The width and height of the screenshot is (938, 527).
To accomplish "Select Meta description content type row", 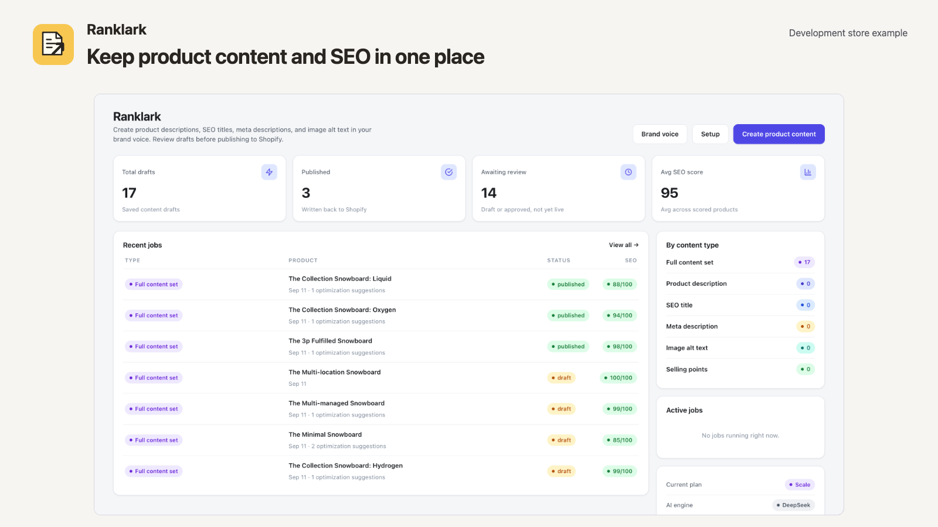I will point(740,327).
